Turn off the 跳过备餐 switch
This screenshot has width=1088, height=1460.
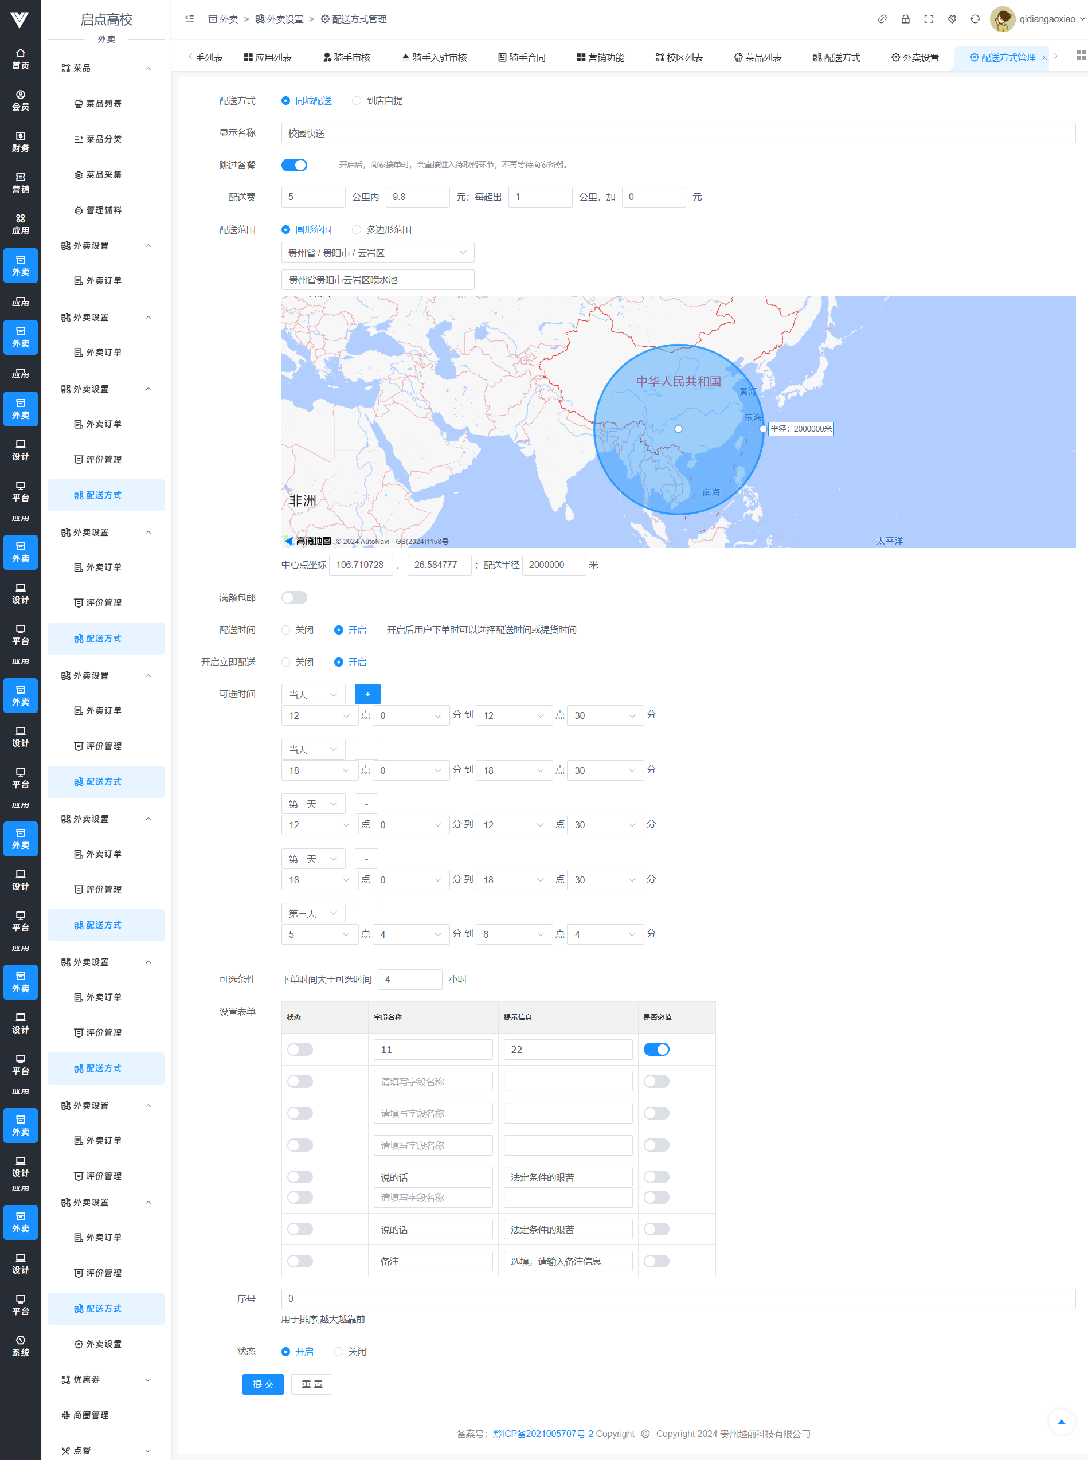point(293,165)
